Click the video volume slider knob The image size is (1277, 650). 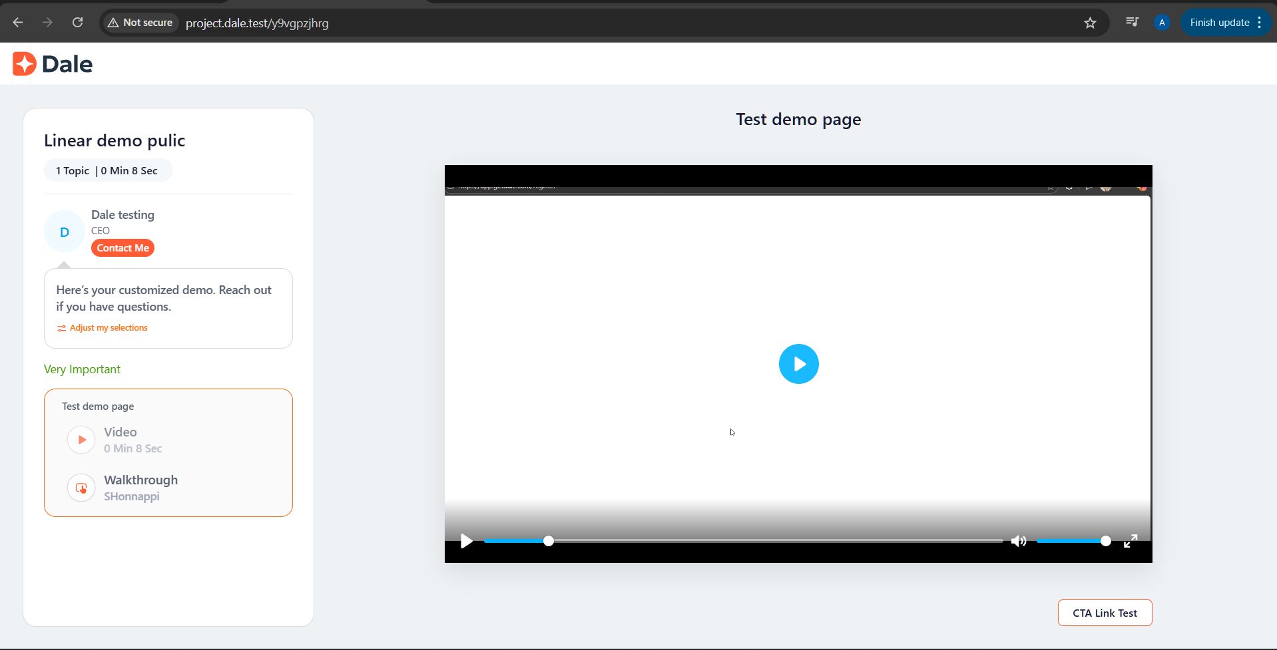[1106, 541]
